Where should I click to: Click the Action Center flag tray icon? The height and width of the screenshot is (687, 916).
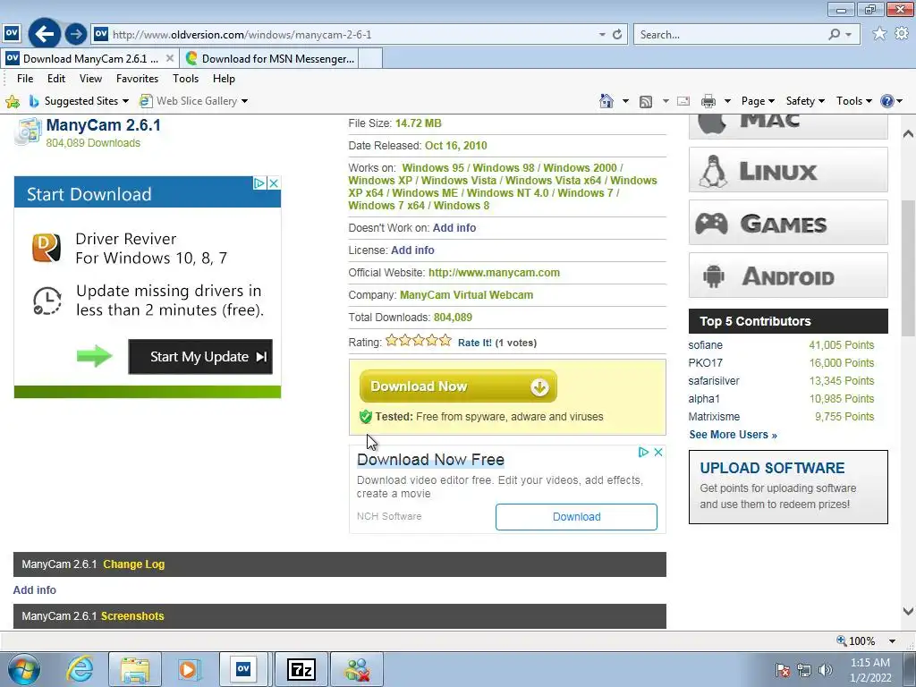(x=783, y=669)
